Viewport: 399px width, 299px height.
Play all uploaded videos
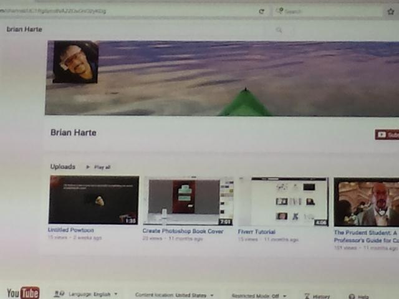point(99,167)
